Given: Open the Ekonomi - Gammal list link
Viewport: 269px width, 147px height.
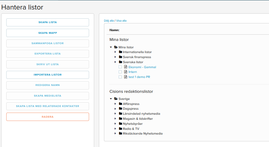Looking at the screenshot, I should (x=142, y=67).
